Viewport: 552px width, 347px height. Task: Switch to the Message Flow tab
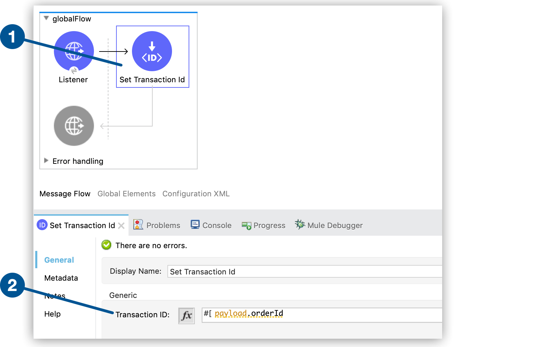point(65,194)
